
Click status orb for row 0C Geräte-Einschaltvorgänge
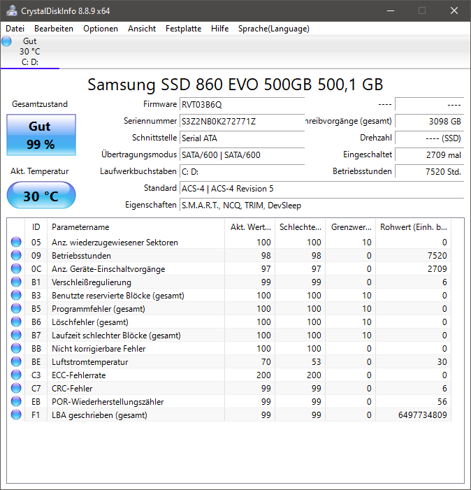16,268
